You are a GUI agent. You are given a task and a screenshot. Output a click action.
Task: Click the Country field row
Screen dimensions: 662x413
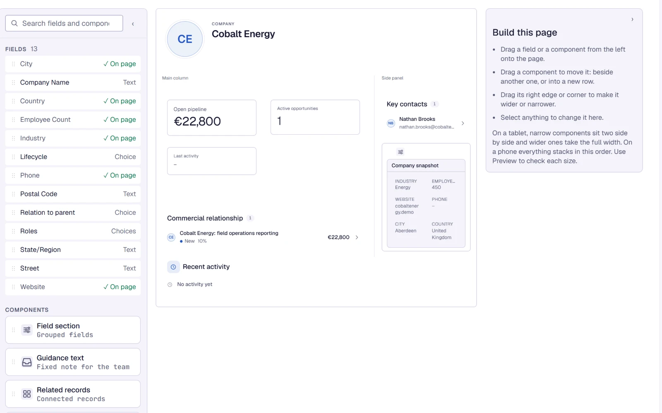coord(73,101)
